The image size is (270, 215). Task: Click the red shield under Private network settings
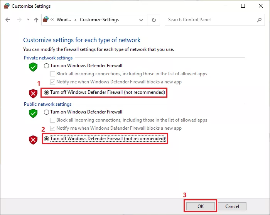[x=33, y=93]
